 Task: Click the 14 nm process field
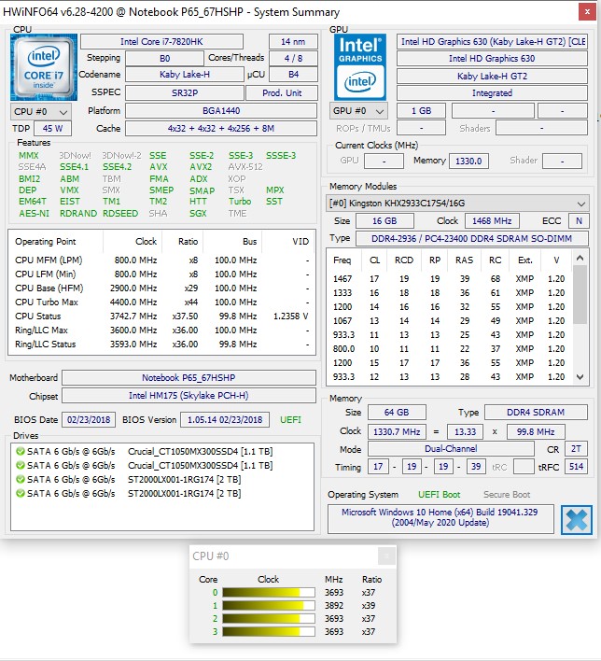point(293,42)
